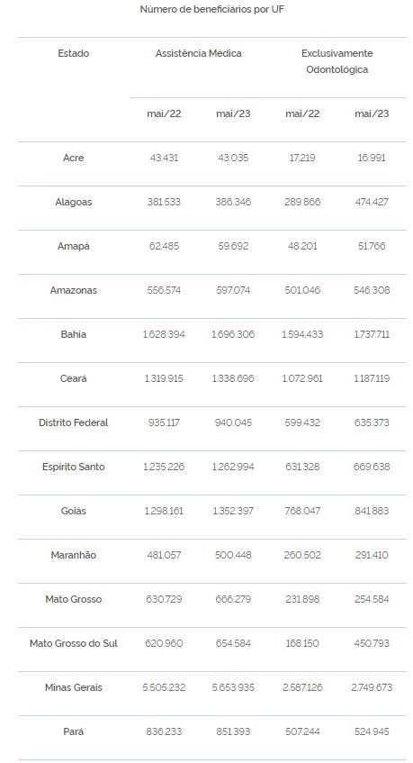Select the Mato Grosso do Sul label
The width and height of the screenshot is (413, 763).
pyautogui.click(x=74, y=643)
